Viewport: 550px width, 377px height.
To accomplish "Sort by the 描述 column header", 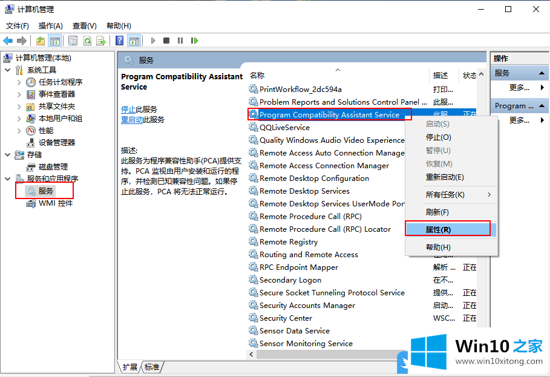I will click(444, 75).
